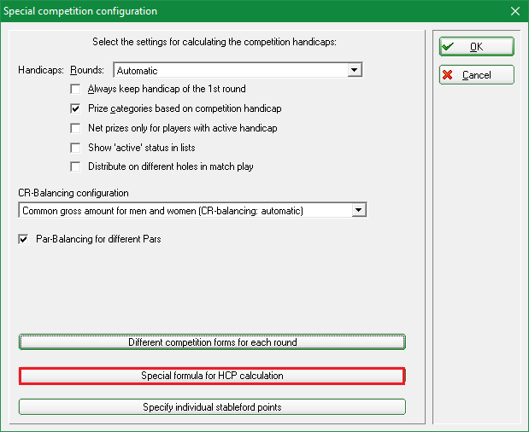Expand the CR-Balancing configuration dropdown arrow
The height and width of the screenshot is (432, 529).
[359, 210]
